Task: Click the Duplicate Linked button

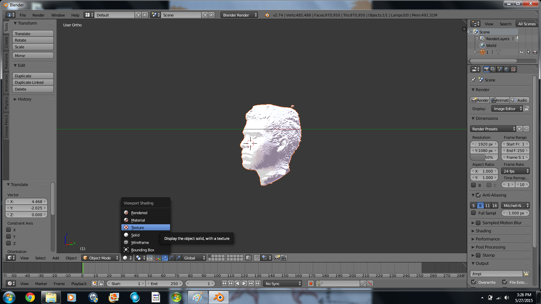Action: pos(33,82)
